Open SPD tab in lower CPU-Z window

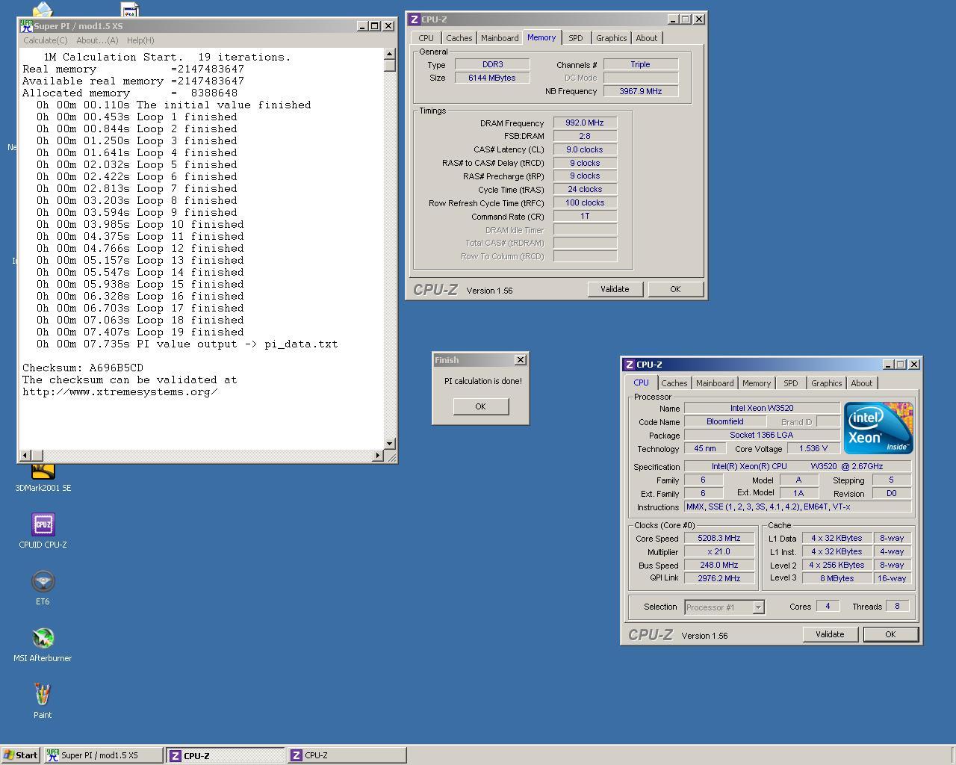[790, 383]
